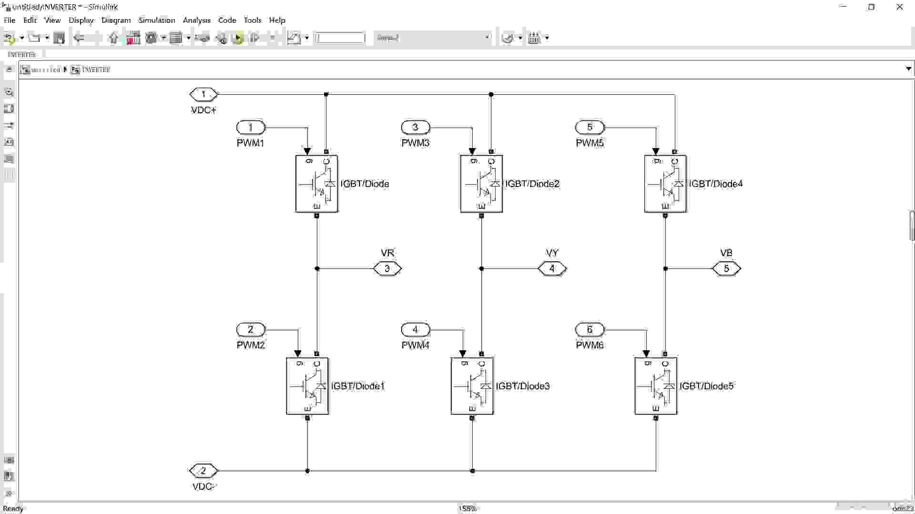Open the Library Browser icon
Image resolution: width=915 pixels, height=514 pixels.
(133, 38)
